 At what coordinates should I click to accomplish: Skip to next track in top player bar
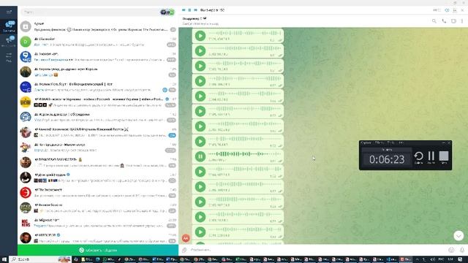point(195,10)
